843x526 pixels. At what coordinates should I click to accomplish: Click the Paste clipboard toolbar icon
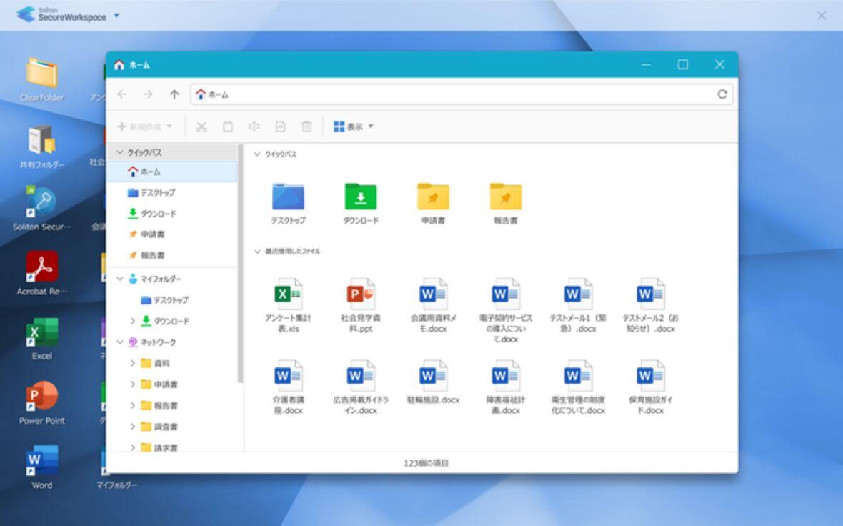click(x=228, y=127)
